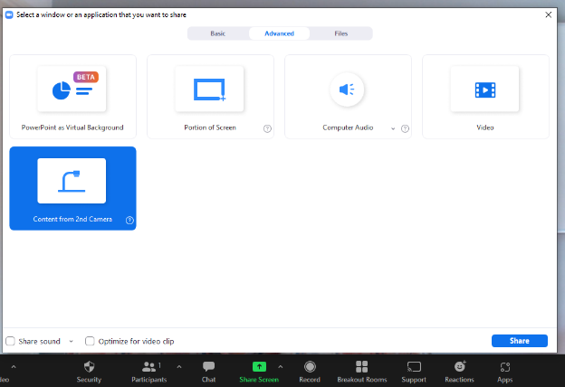Open Security shield in meeting toolbar
The image size is (565, 387).
click(89, 372)
